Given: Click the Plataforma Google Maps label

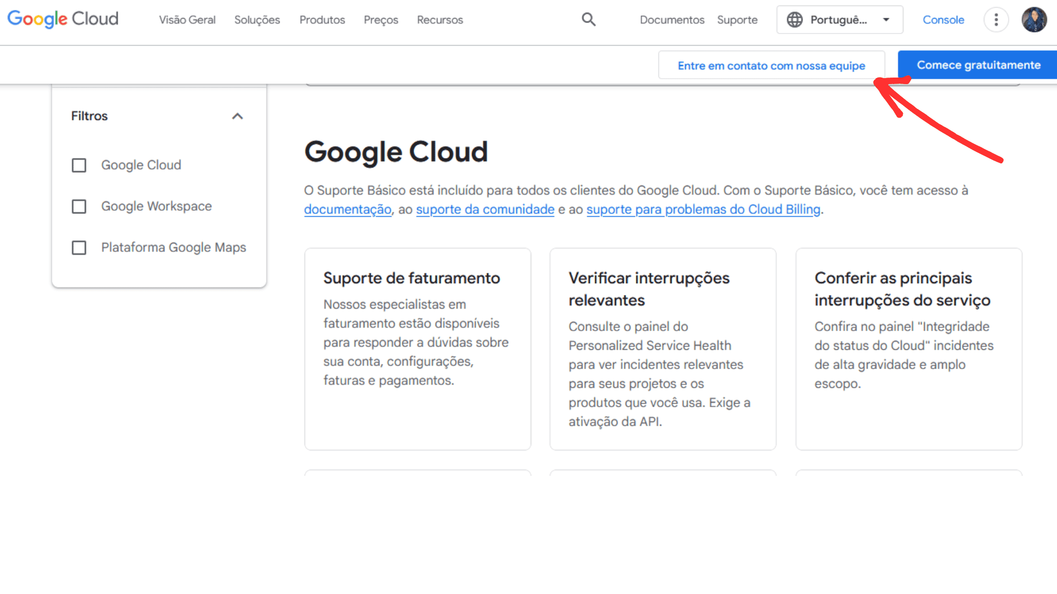Looking at the screenshot, I should pos(173,248).
